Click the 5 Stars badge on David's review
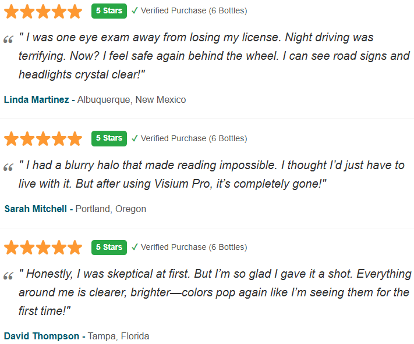 click(109, 247)
